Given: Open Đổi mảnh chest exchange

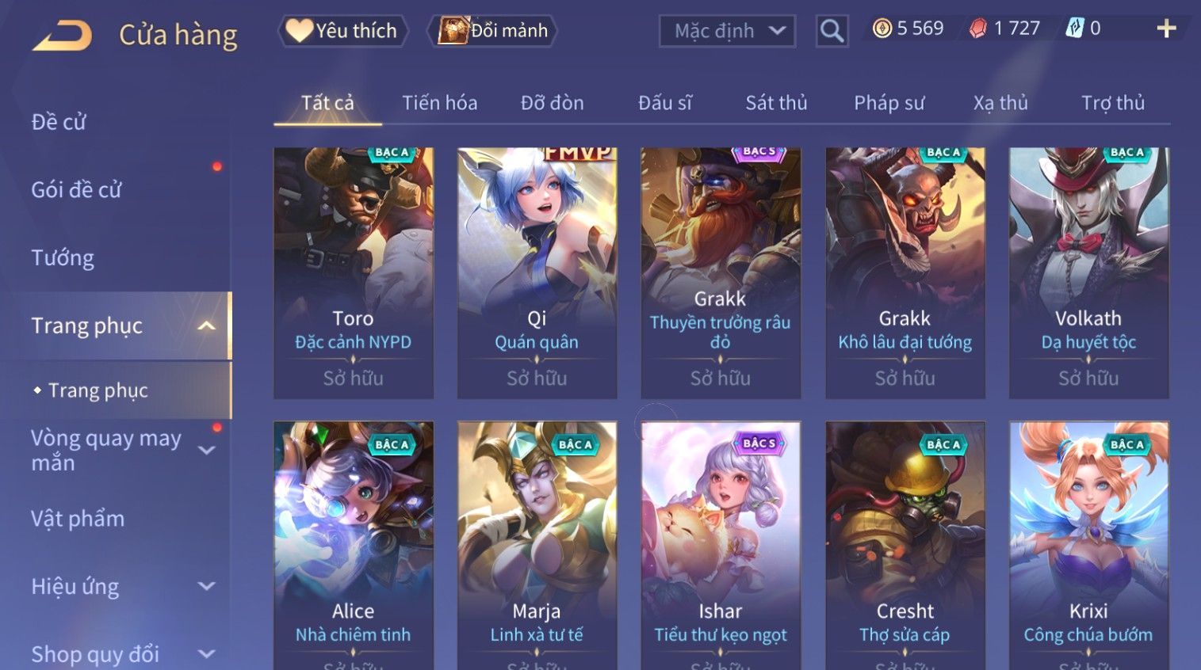Looking at the screenshot, I should pos(492,31).
